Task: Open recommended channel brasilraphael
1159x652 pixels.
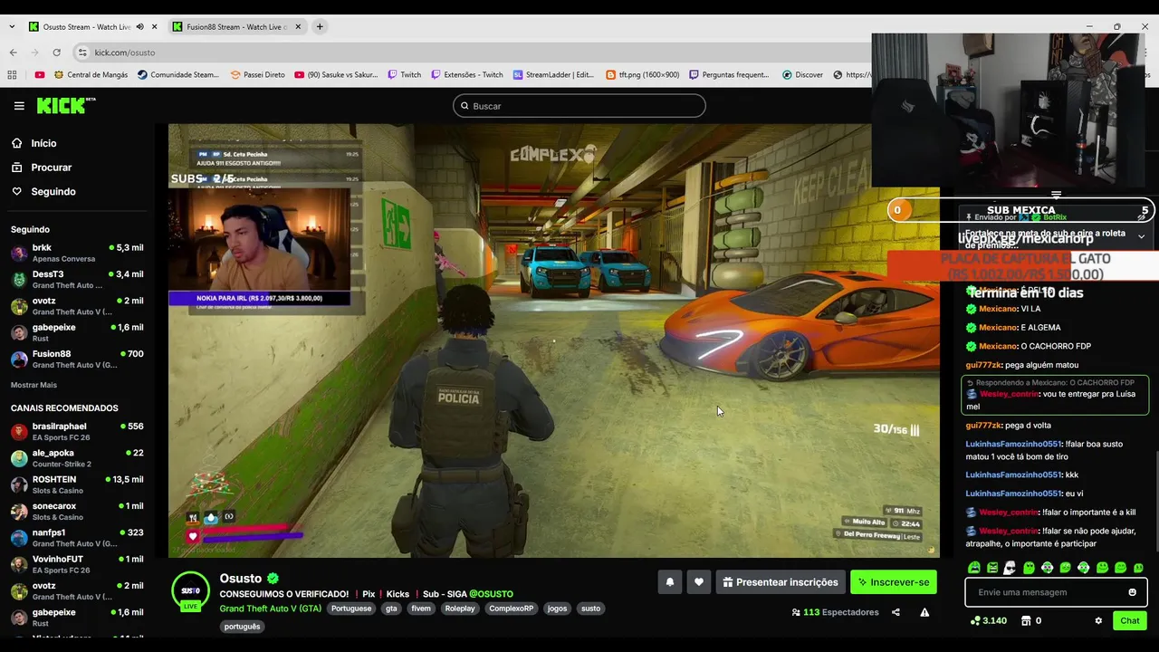Action: [x=77, y=431]
